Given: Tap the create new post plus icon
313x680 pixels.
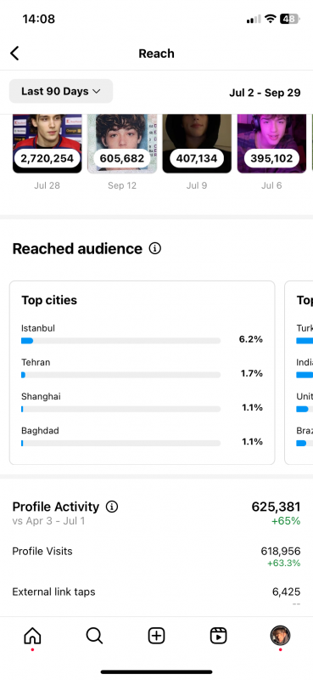Looking at the screenshot, I should click(156, 636).
